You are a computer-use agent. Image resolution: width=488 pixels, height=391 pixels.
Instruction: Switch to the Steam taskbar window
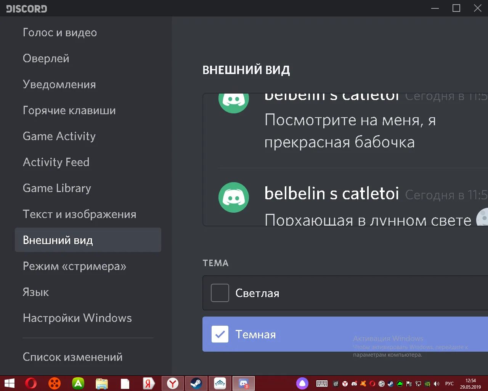pos(196,383)
